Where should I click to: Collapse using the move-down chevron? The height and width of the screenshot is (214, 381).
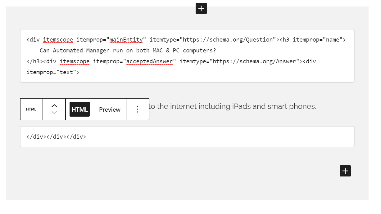(x=54, y=113)
